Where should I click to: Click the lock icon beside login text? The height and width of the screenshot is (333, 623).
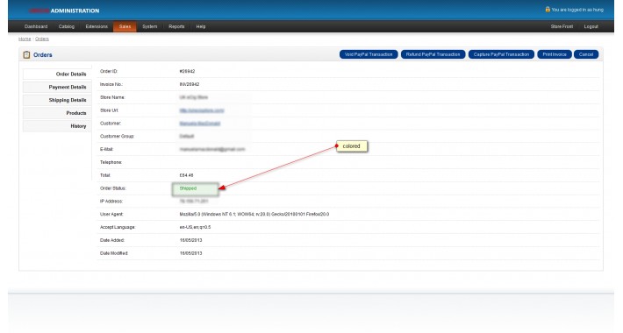click(548, 9)
